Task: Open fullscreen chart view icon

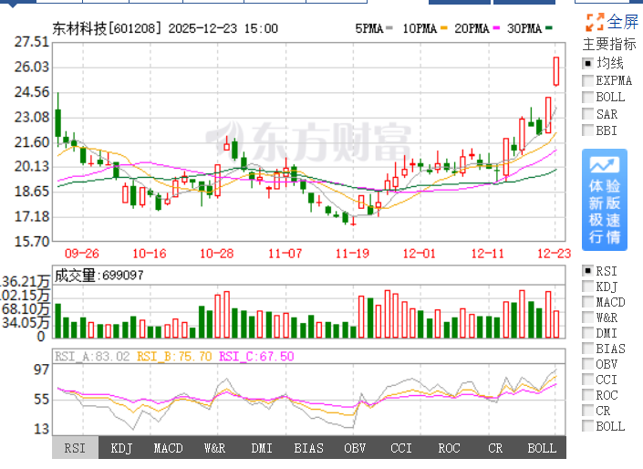Action: [595, 22]
